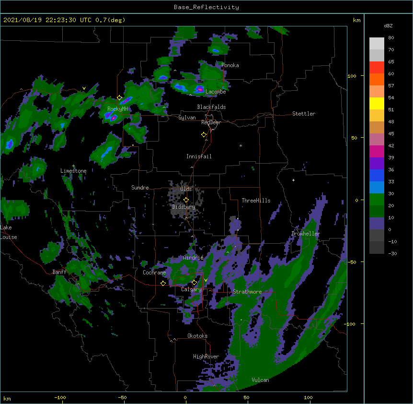Image resolution: width=413 pixels, height=404 pixels.
Task: Click the RockyMH label
Action: (x=117, y=109)
